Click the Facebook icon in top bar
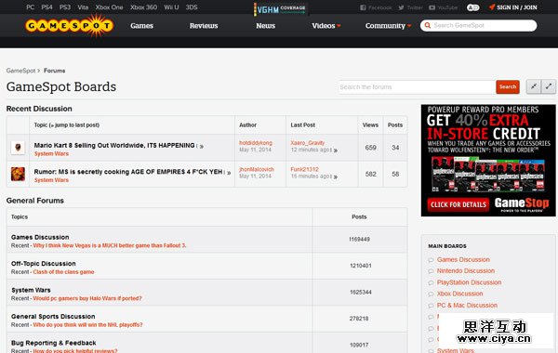This screenshot has width=558, height=353. [363, 7]
